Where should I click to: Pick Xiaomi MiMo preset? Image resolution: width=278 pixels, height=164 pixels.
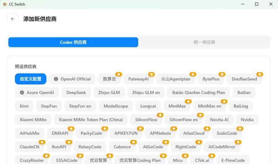point(33,120)
